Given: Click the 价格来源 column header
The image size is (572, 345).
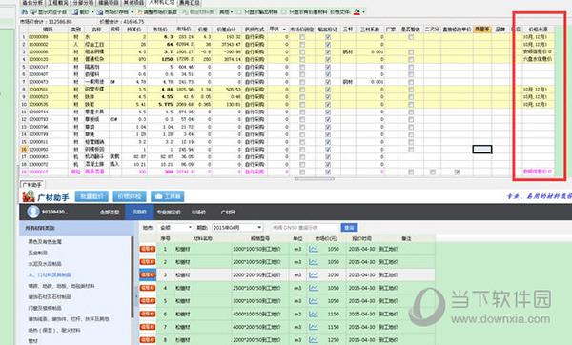Looking at the screenshot, I should coord(538,30).
